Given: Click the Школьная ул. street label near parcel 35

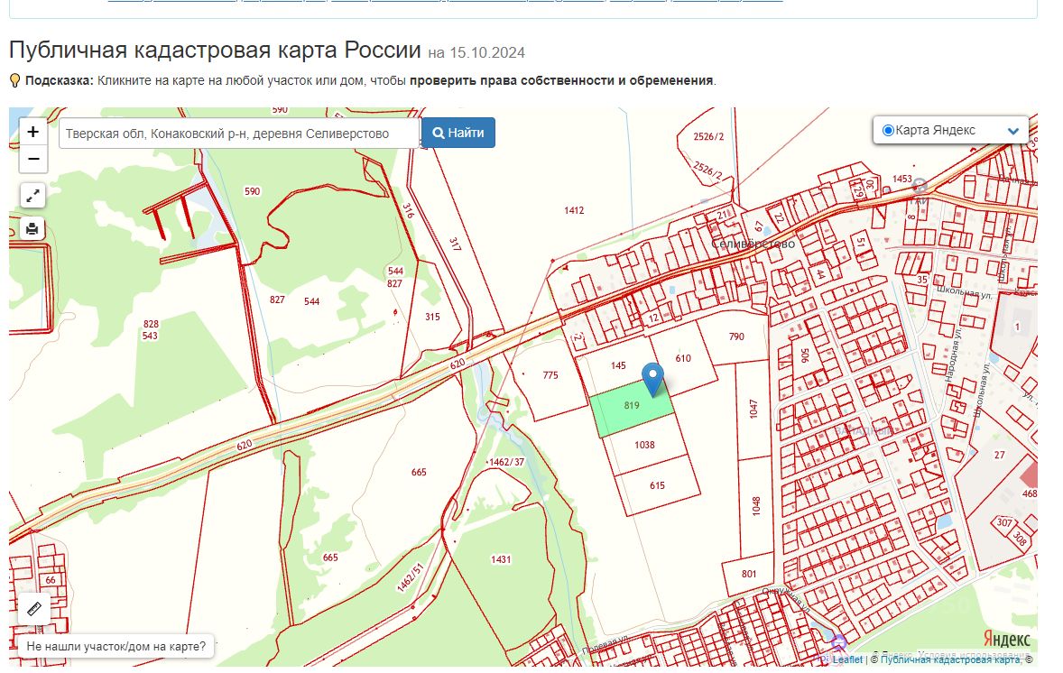Looking at the screenshot, I should point(964,292).
